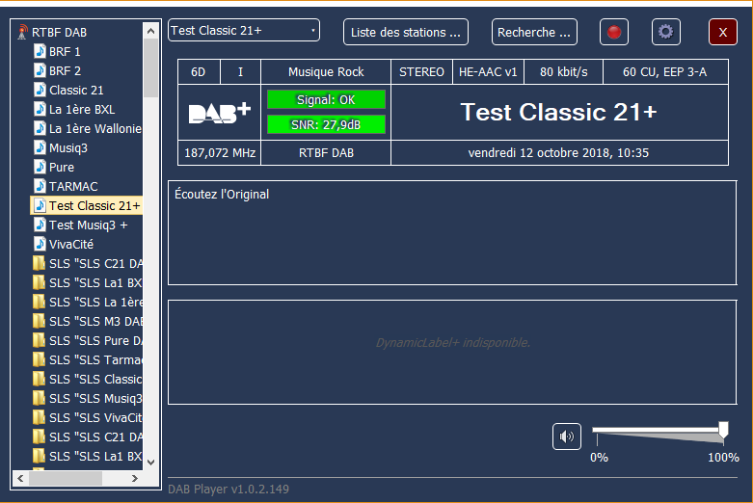Image resolution: width=753 pixels, height=503 pixels.
Task: Click the folder icon beside SLS "SLS M3 DAB
Action: [x=39, y=321]
